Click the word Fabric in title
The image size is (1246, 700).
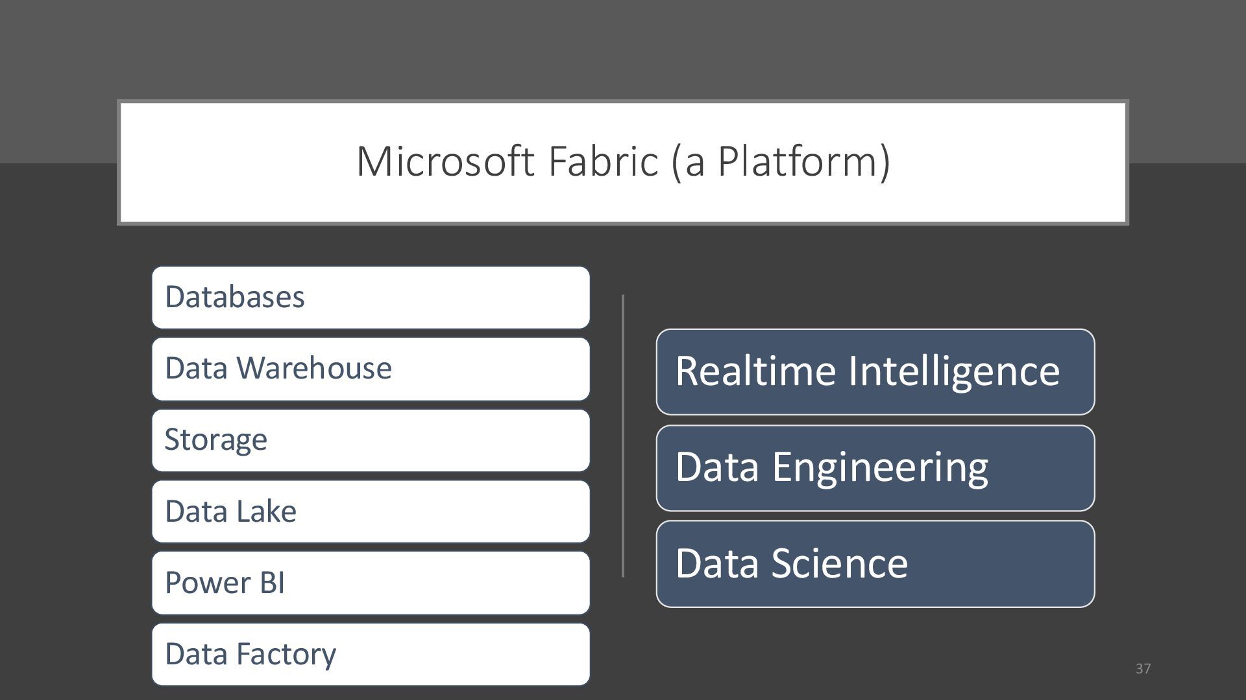point(603,161)
